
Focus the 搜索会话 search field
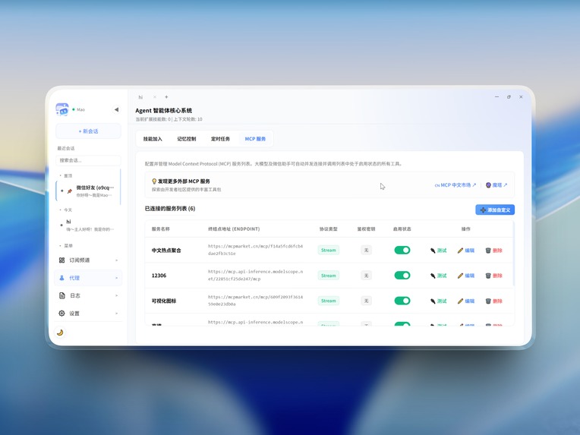click(88, 160)
